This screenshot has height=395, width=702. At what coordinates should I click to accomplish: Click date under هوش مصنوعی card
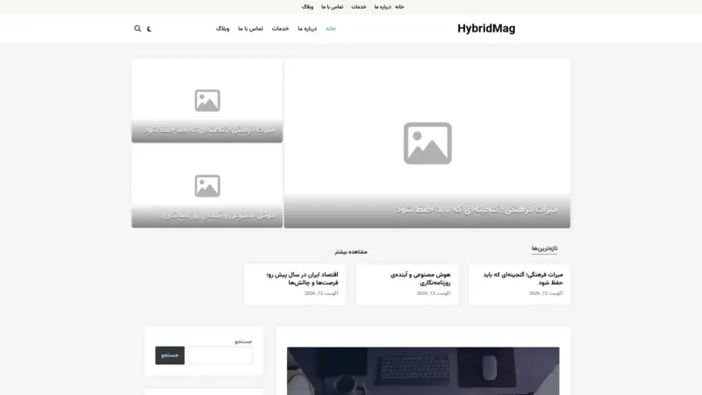click(433, 293)
